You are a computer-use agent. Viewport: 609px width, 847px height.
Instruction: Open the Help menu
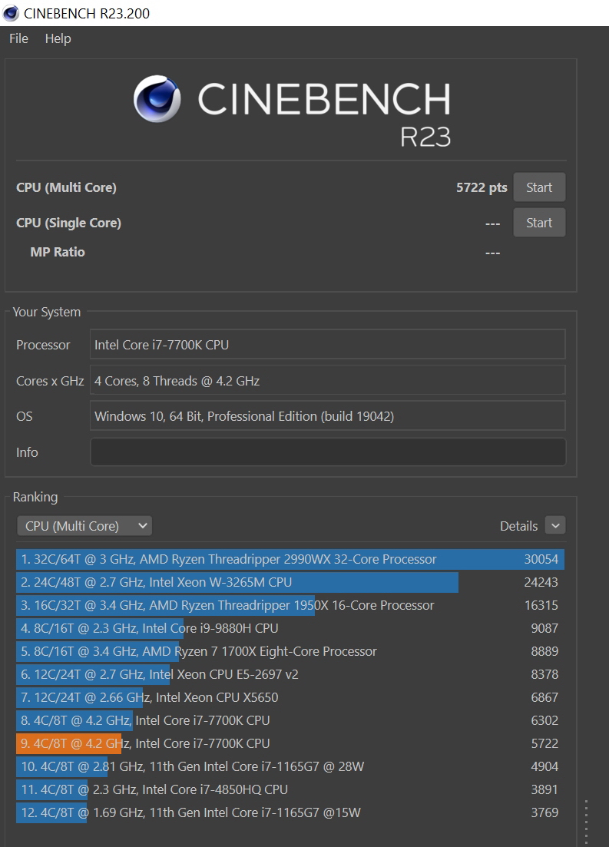pyautogui.click(x=58, y=38)
